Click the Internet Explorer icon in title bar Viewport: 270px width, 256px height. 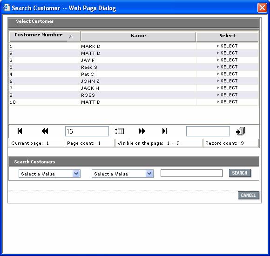pyautogui.click(x=6, y=7)
